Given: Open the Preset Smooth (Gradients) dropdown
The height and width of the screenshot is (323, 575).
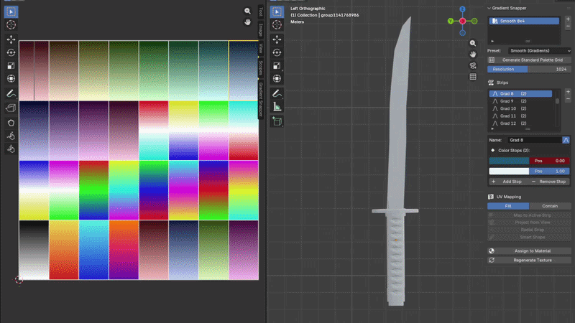Looking at the screenshot, I should 540,51.
